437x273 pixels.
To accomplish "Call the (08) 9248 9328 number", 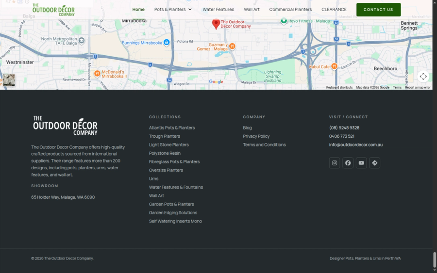I will pos(344,128).
